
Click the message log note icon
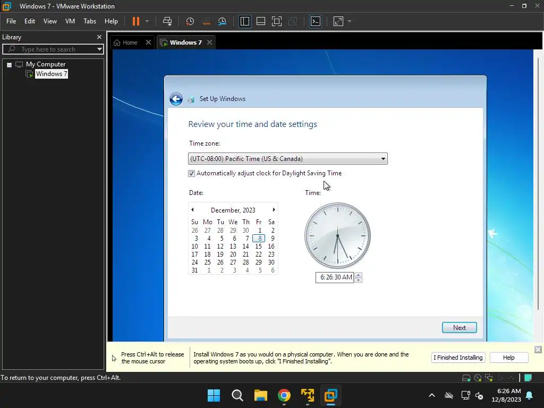click(x=528, y=378)
